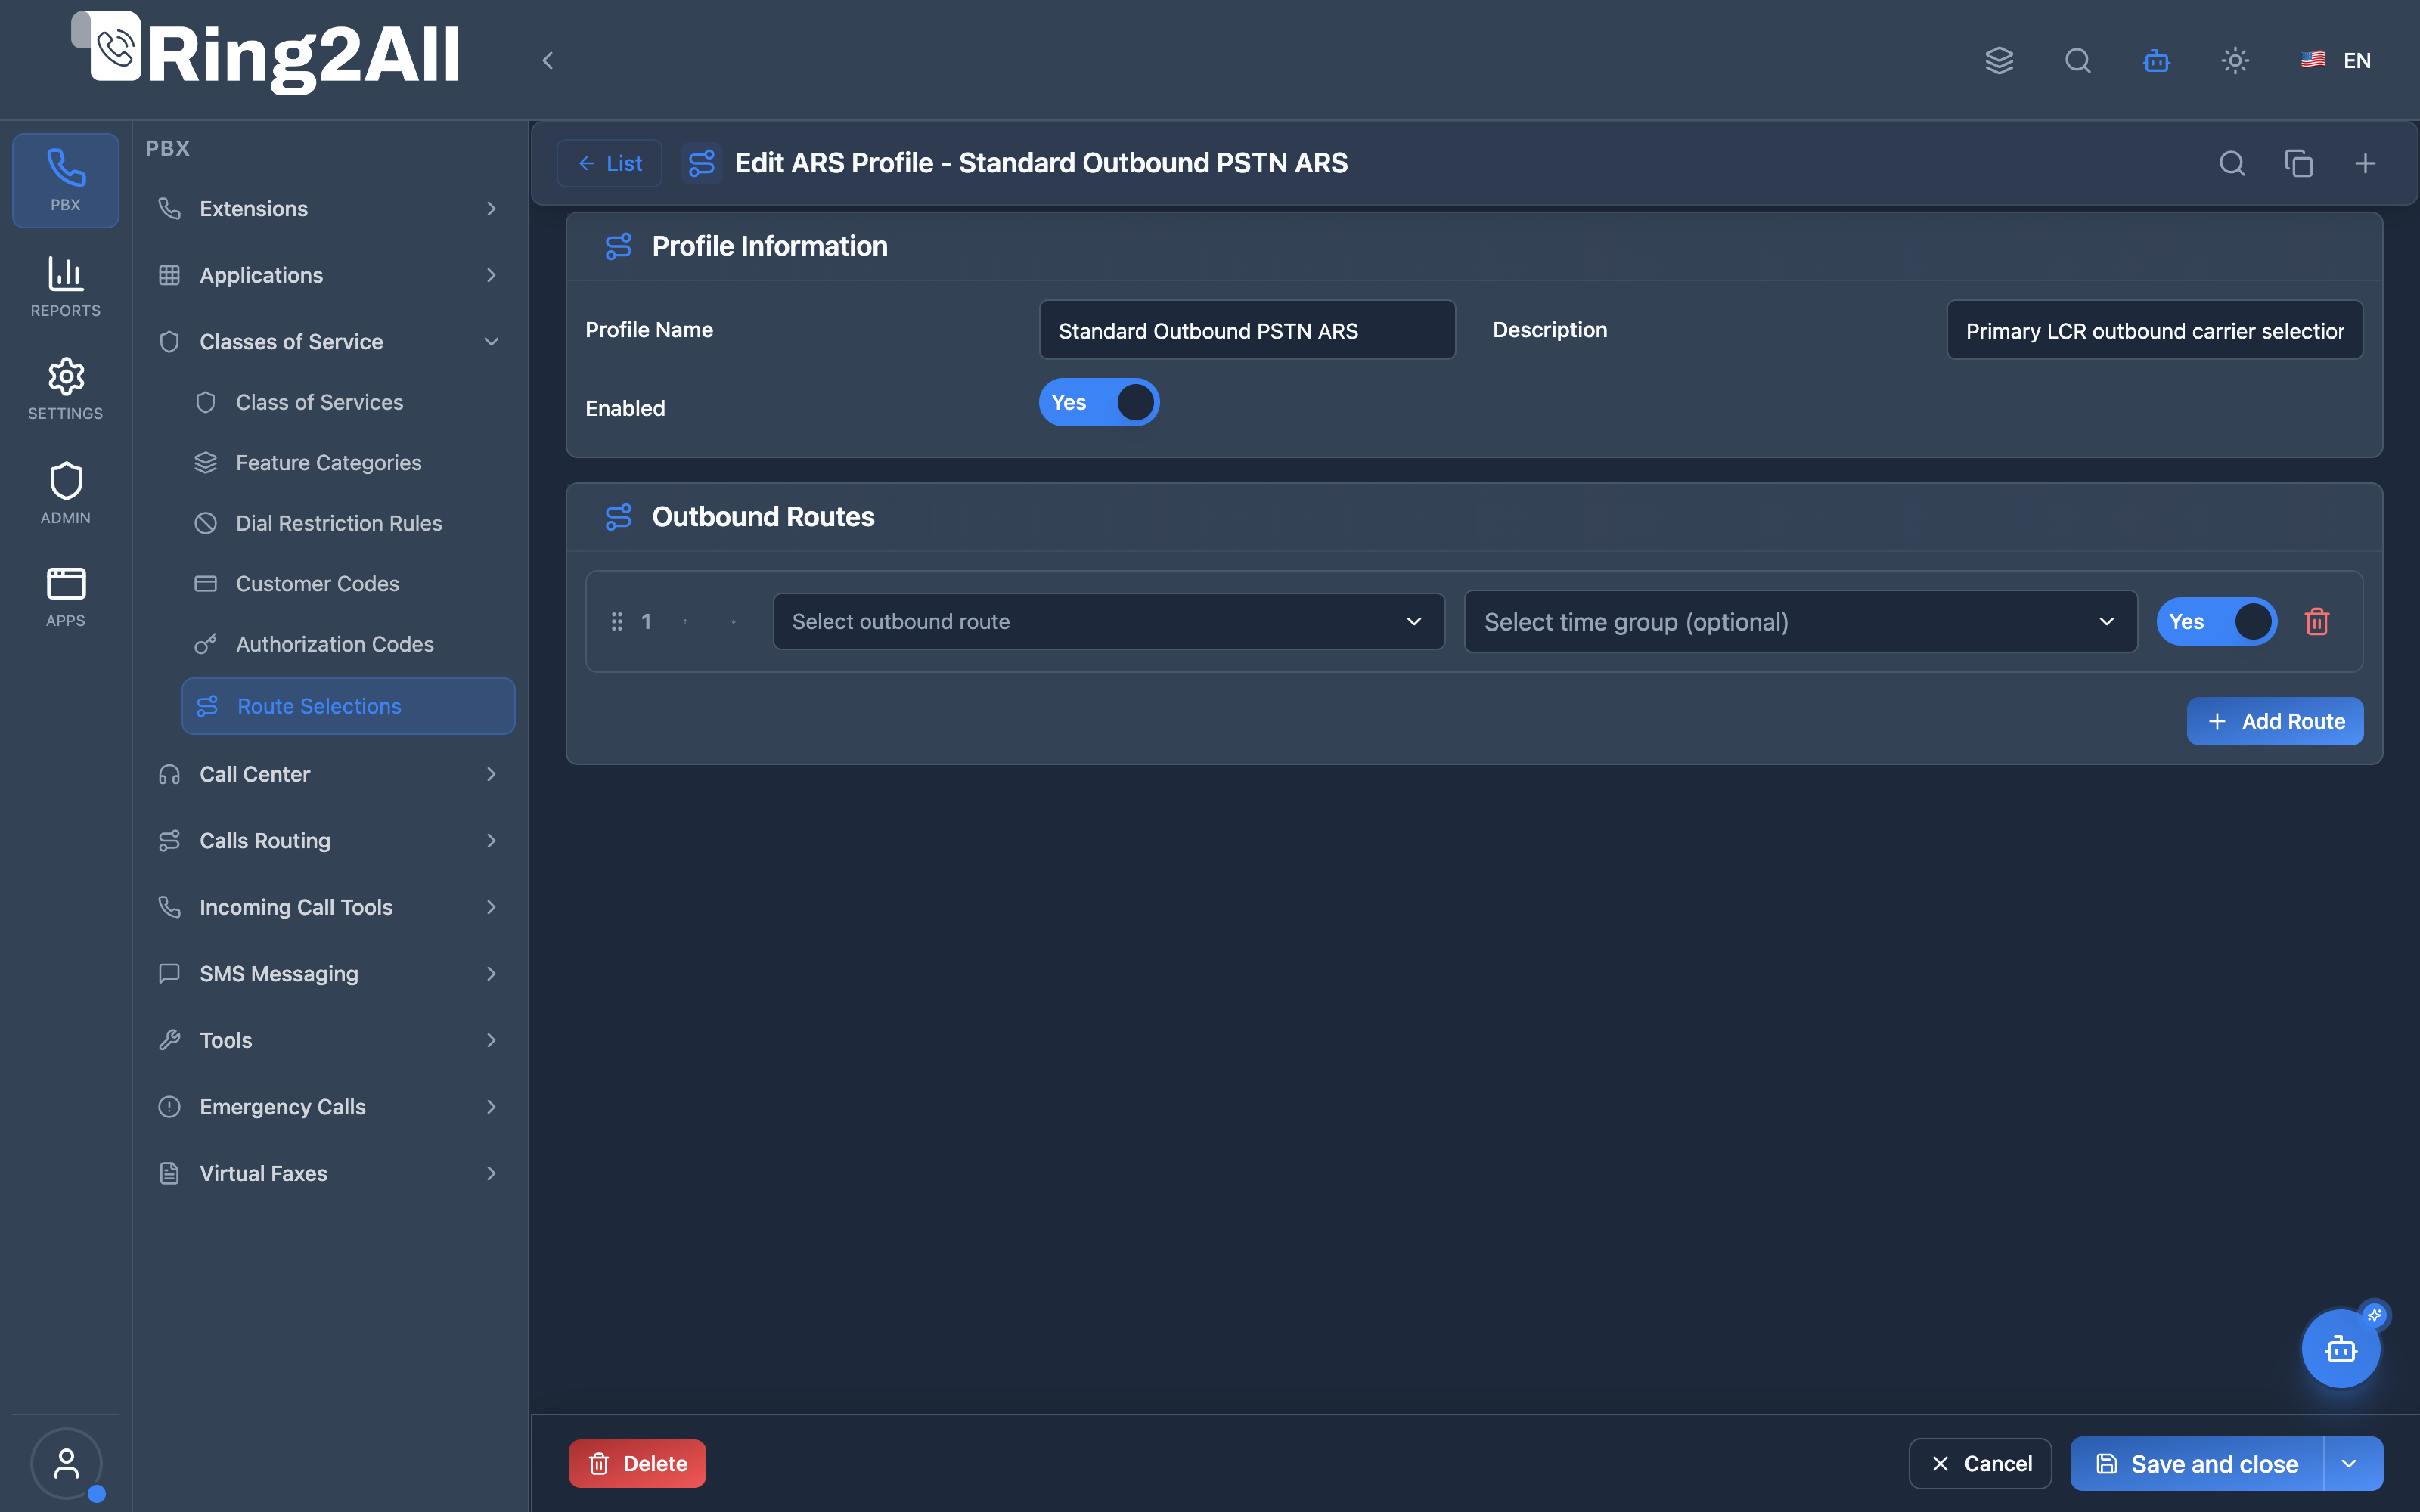This screenshot has height=1512, width=2420.
Task: Open Select outbound route dropdown
Action: coord(1108,621)
